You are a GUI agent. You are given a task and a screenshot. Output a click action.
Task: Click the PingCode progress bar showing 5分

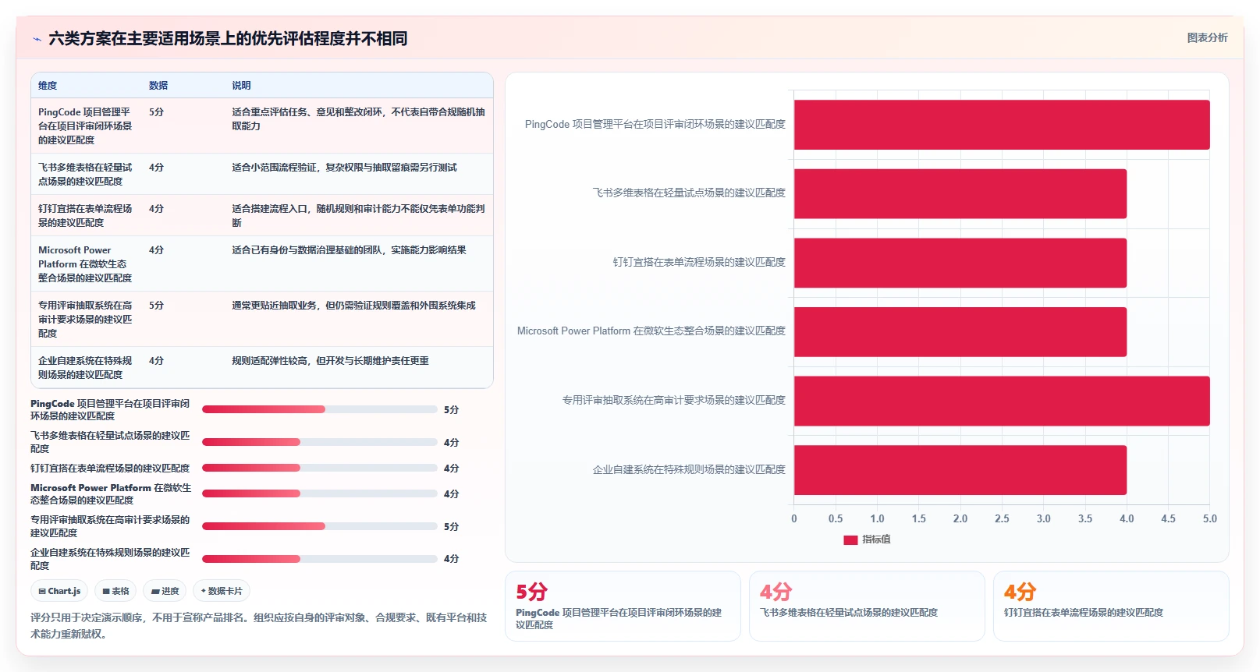point(320,409)
